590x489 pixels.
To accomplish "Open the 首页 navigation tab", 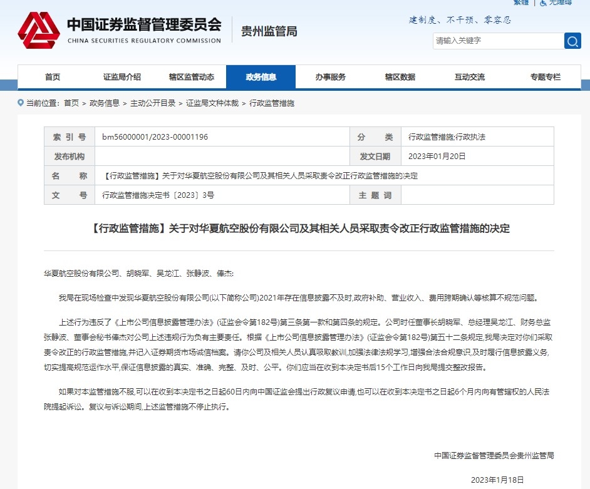I will 53,77.
